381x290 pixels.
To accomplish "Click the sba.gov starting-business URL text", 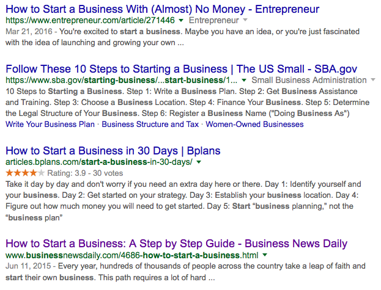I will (x=122, y=81).
